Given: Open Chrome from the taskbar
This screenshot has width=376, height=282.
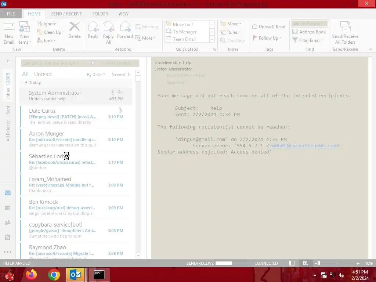Looking at the screenshot, I should pos(54,275).
